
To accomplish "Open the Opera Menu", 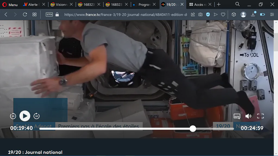I will tap(10, 5).
